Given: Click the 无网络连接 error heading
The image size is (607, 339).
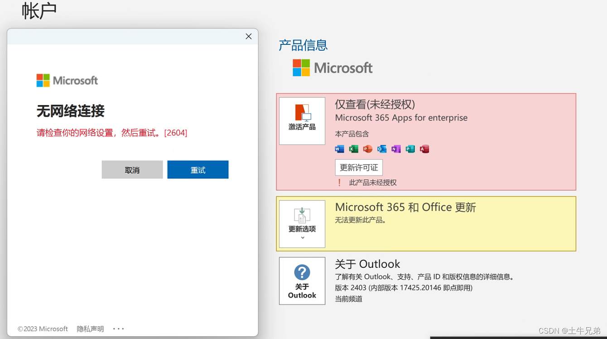Looking at the screenshot, I should (71, 111).
